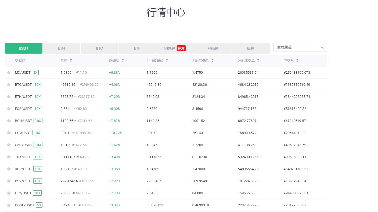Add BSV/USDT to watchlist star
Image resolution: width=378 pixels, height=212 pixels.
(x=9, y=181)
